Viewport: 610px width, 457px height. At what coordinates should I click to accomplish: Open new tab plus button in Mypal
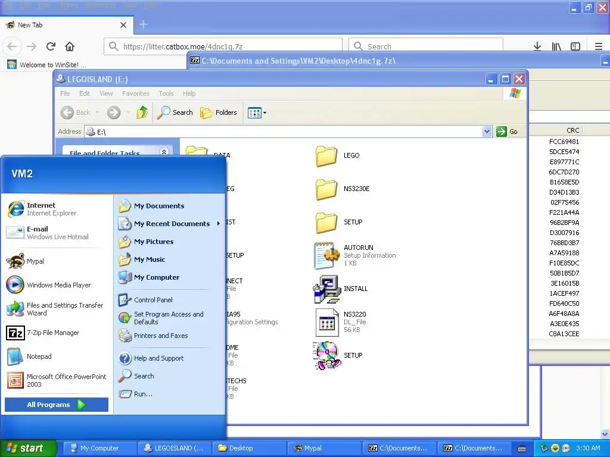pyautogui.click(x=144, y=25)
